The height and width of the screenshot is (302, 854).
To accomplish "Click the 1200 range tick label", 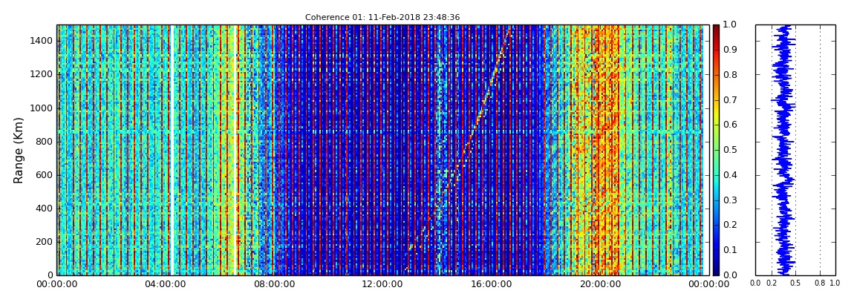I will tap(42, 74).
